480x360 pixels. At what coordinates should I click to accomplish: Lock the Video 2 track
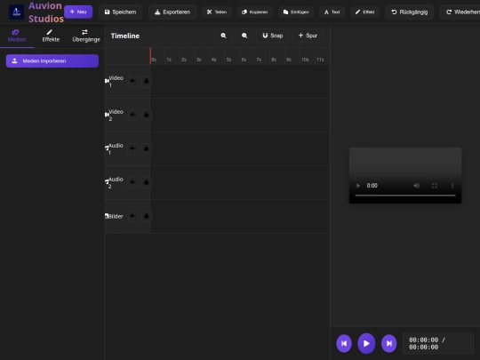147,115
